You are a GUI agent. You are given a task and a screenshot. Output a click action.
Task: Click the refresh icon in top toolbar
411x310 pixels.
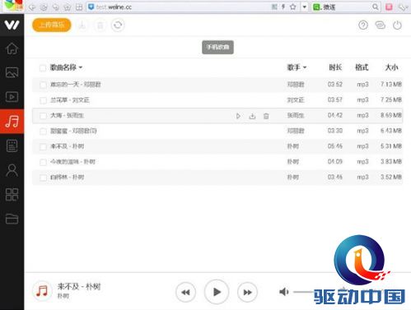[118, 25]
